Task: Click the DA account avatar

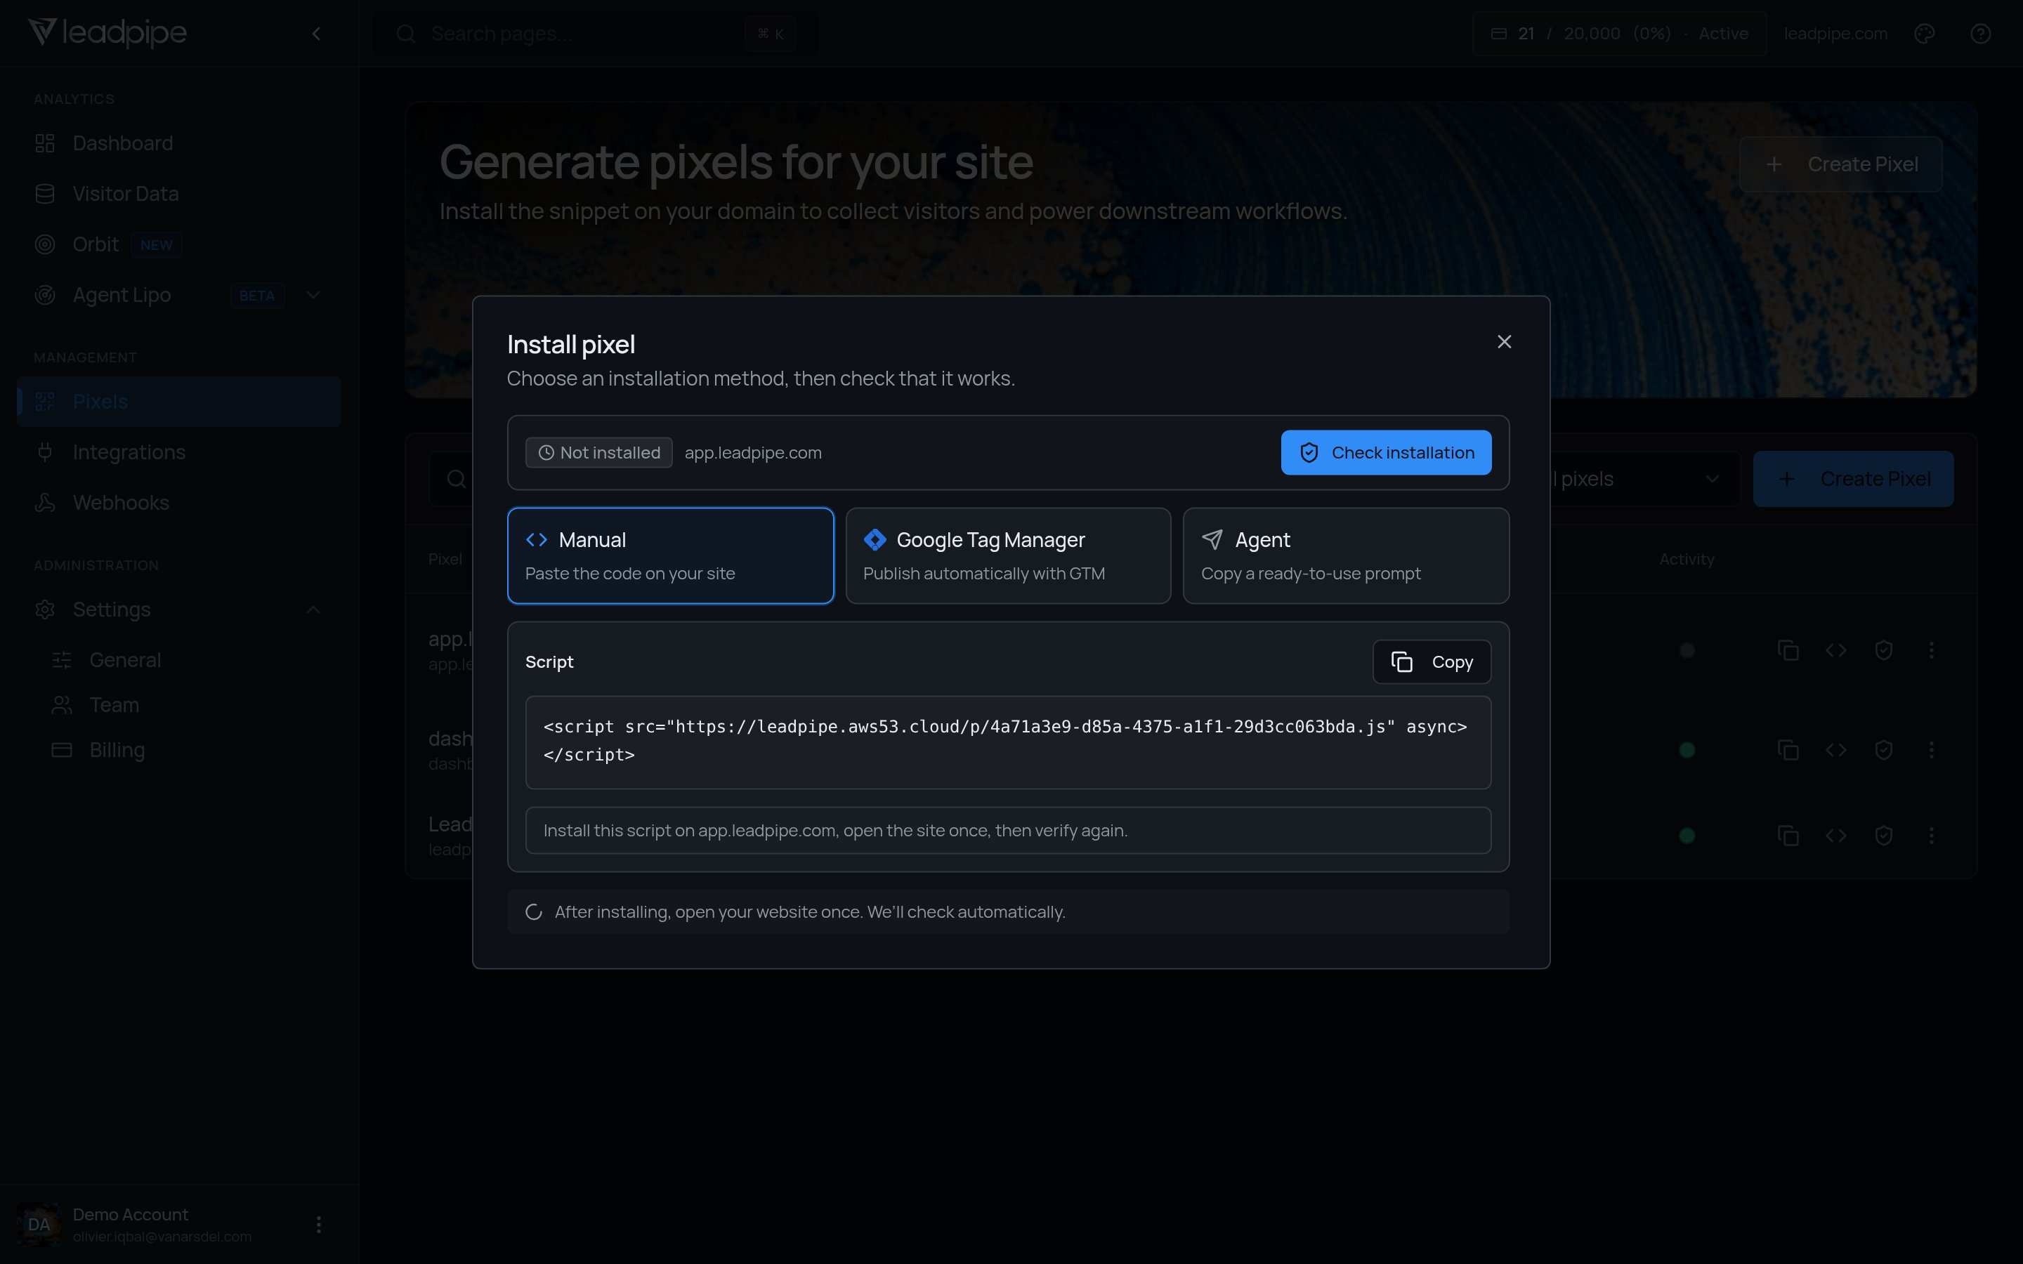Action: point(39,1225)
